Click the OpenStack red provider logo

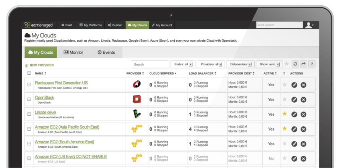tap(137, 99)
